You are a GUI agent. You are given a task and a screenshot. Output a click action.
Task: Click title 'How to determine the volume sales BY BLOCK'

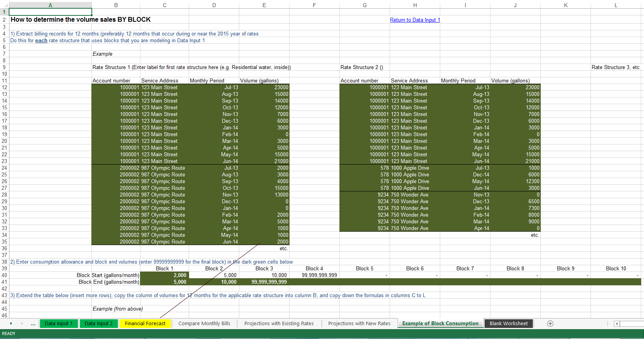coord(80,20)
